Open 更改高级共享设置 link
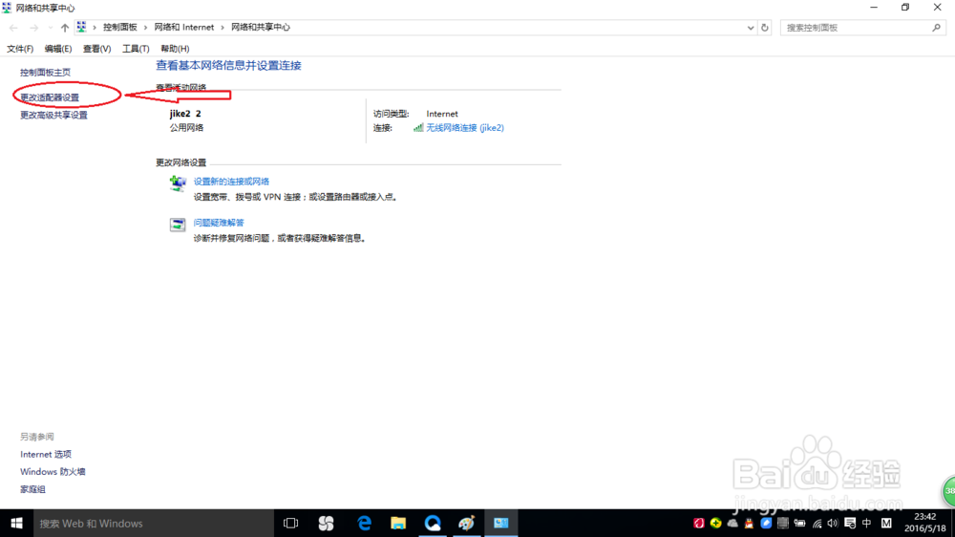Screen dimensions: 955x537 (x=53, y=116)
